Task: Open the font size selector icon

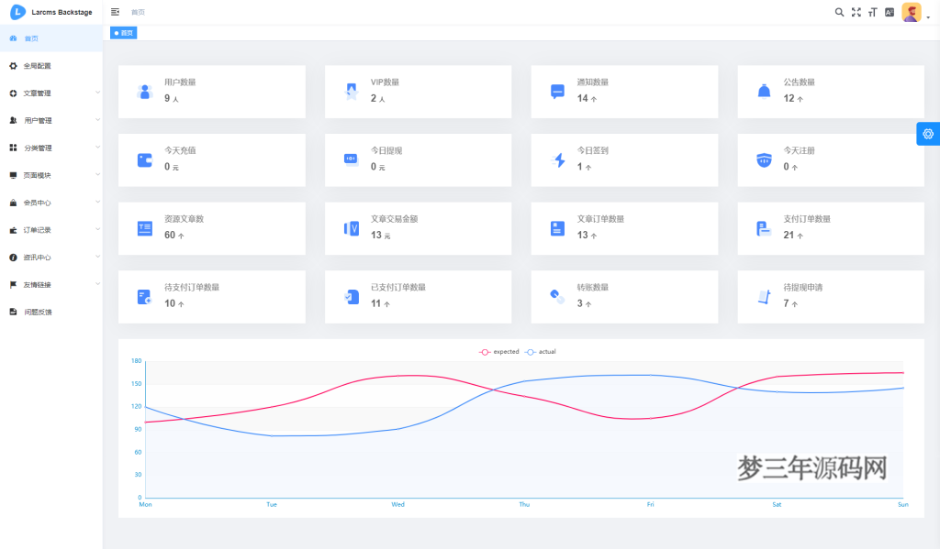Action: (873, 12)
